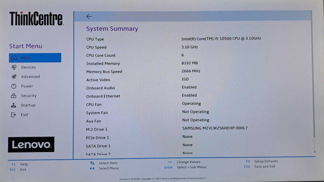Click the left-right arrows Select Menu icon
The image size is (324, 182).
click(x=92, y=168)
